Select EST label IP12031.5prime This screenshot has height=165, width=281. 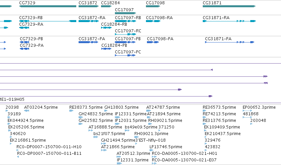click(x=131, y=121)
